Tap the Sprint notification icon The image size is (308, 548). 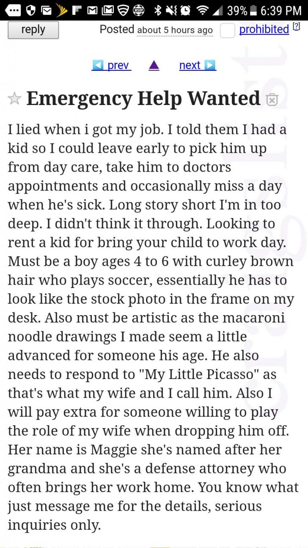tap(62, 10)
